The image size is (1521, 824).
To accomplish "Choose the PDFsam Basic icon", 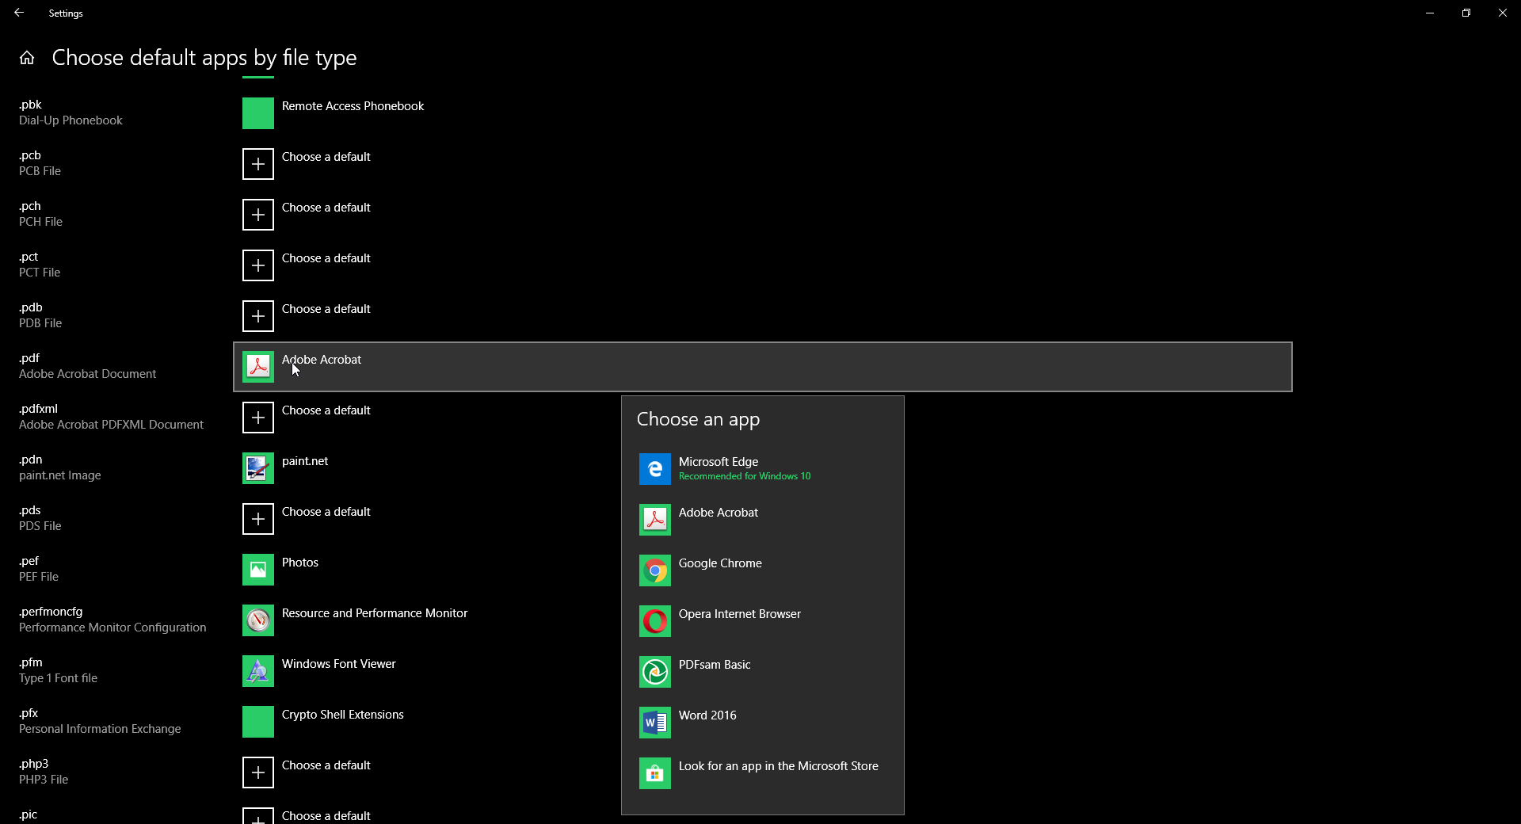I will [654, 672].
